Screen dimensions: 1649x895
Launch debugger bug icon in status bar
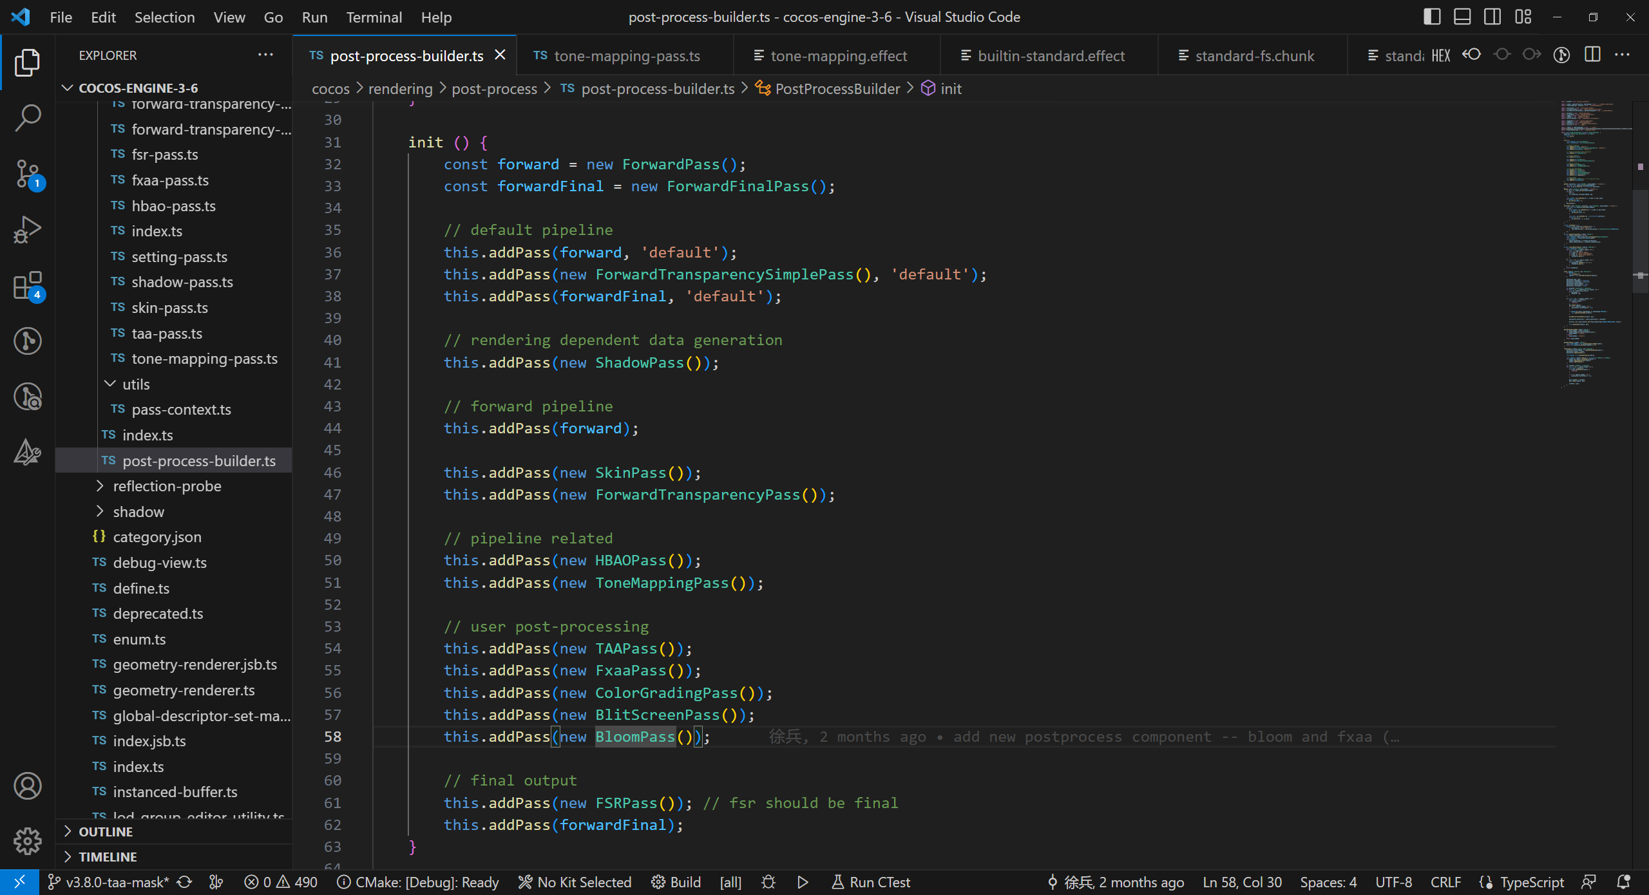[768, 882]
